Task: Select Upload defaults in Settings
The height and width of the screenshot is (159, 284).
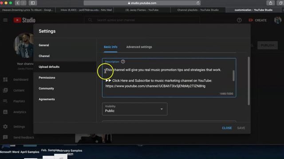Action: click(49, 67)
